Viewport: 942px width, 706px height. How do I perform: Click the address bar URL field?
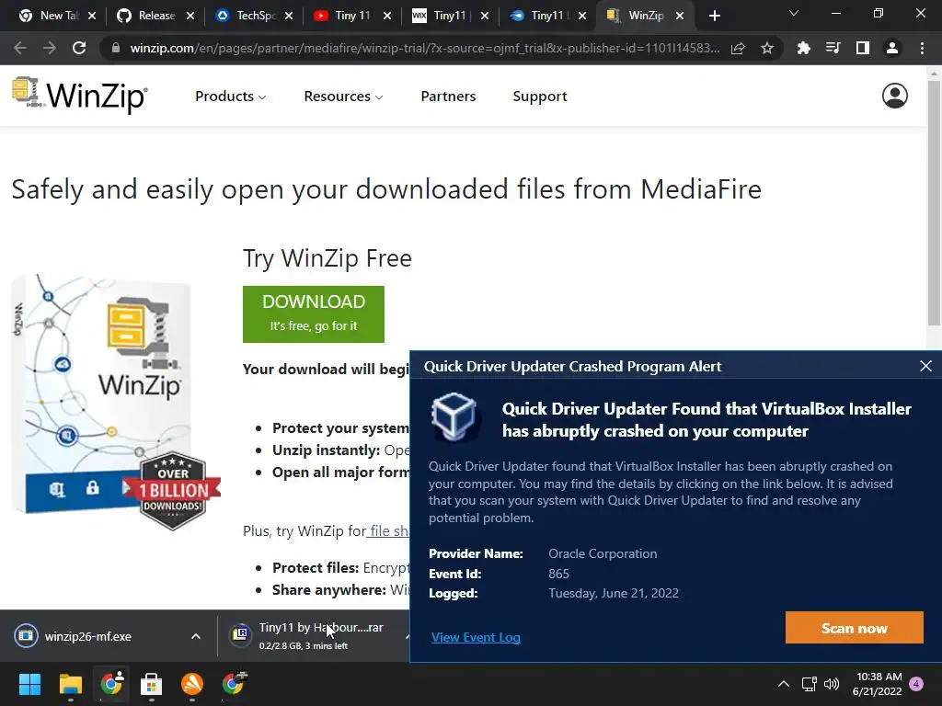pos(424,48)
